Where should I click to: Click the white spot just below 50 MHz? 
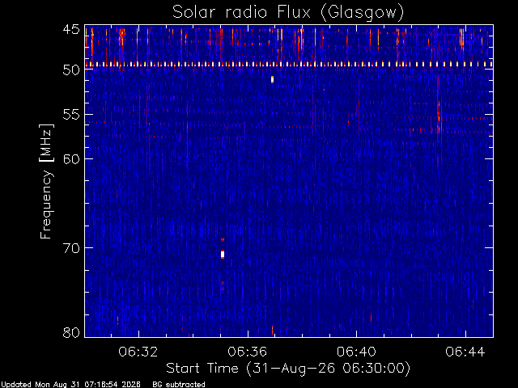[272, 79]
